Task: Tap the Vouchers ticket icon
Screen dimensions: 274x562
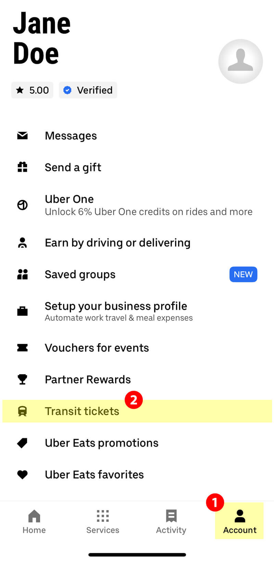Action: pos(23,348)
